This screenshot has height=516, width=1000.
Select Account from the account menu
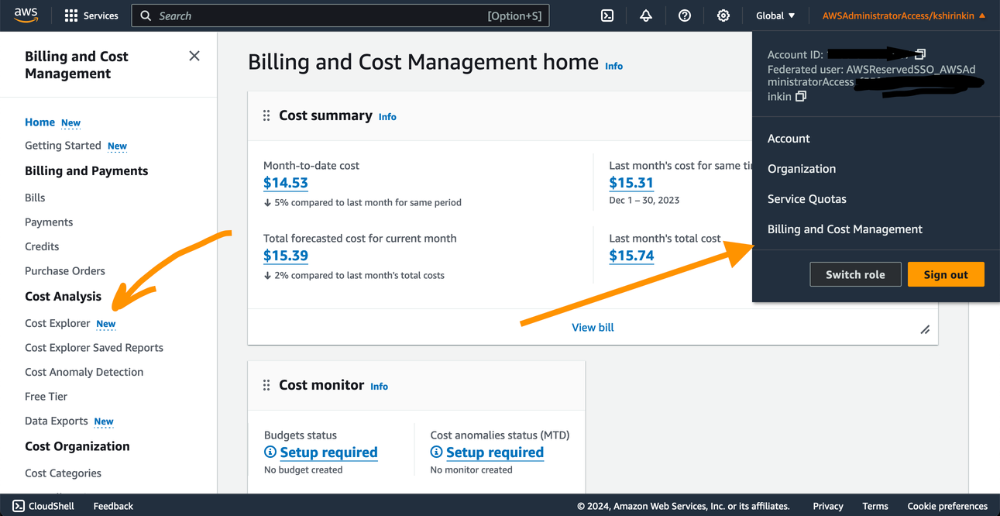[x=789, y=139]
